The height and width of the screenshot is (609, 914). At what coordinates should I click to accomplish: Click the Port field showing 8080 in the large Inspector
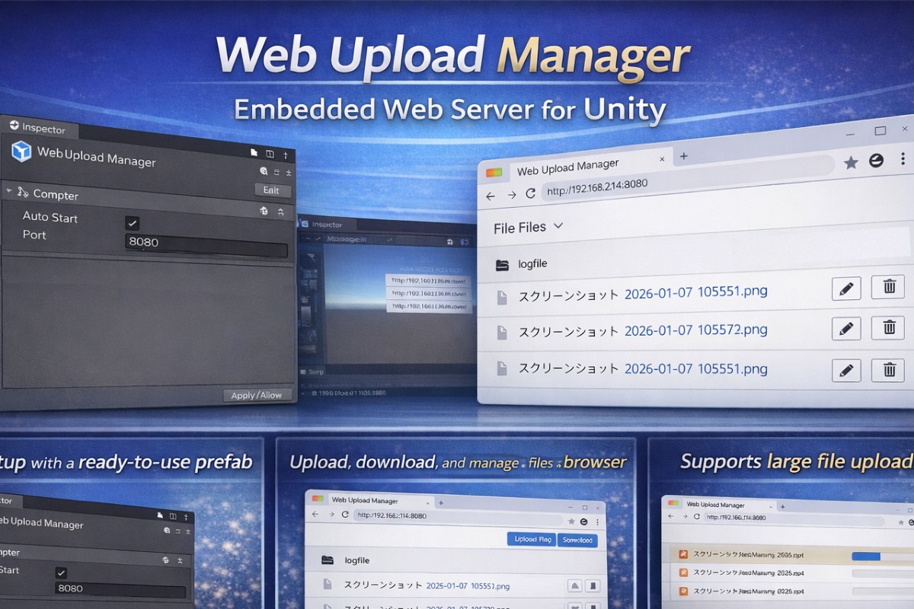pos(206,246)
